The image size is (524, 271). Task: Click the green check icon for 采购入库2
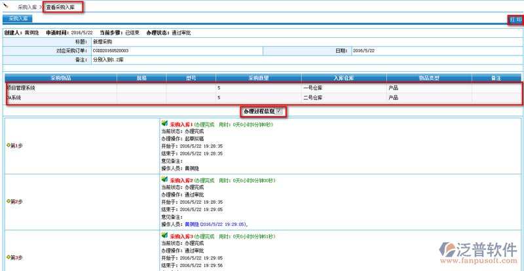tap(164, 179)
